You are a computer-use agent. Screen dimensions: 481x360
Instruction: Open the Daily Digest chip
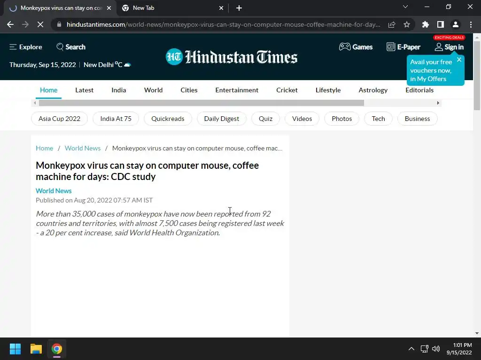pos(222,119)
